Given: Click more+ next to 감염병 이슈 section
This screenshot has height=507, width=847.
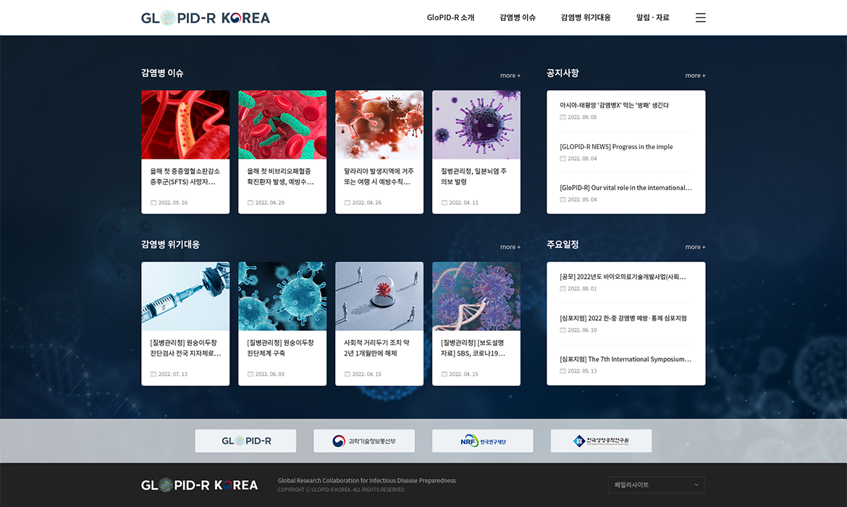Looking at the screenshot, I should tap(510, 75).
